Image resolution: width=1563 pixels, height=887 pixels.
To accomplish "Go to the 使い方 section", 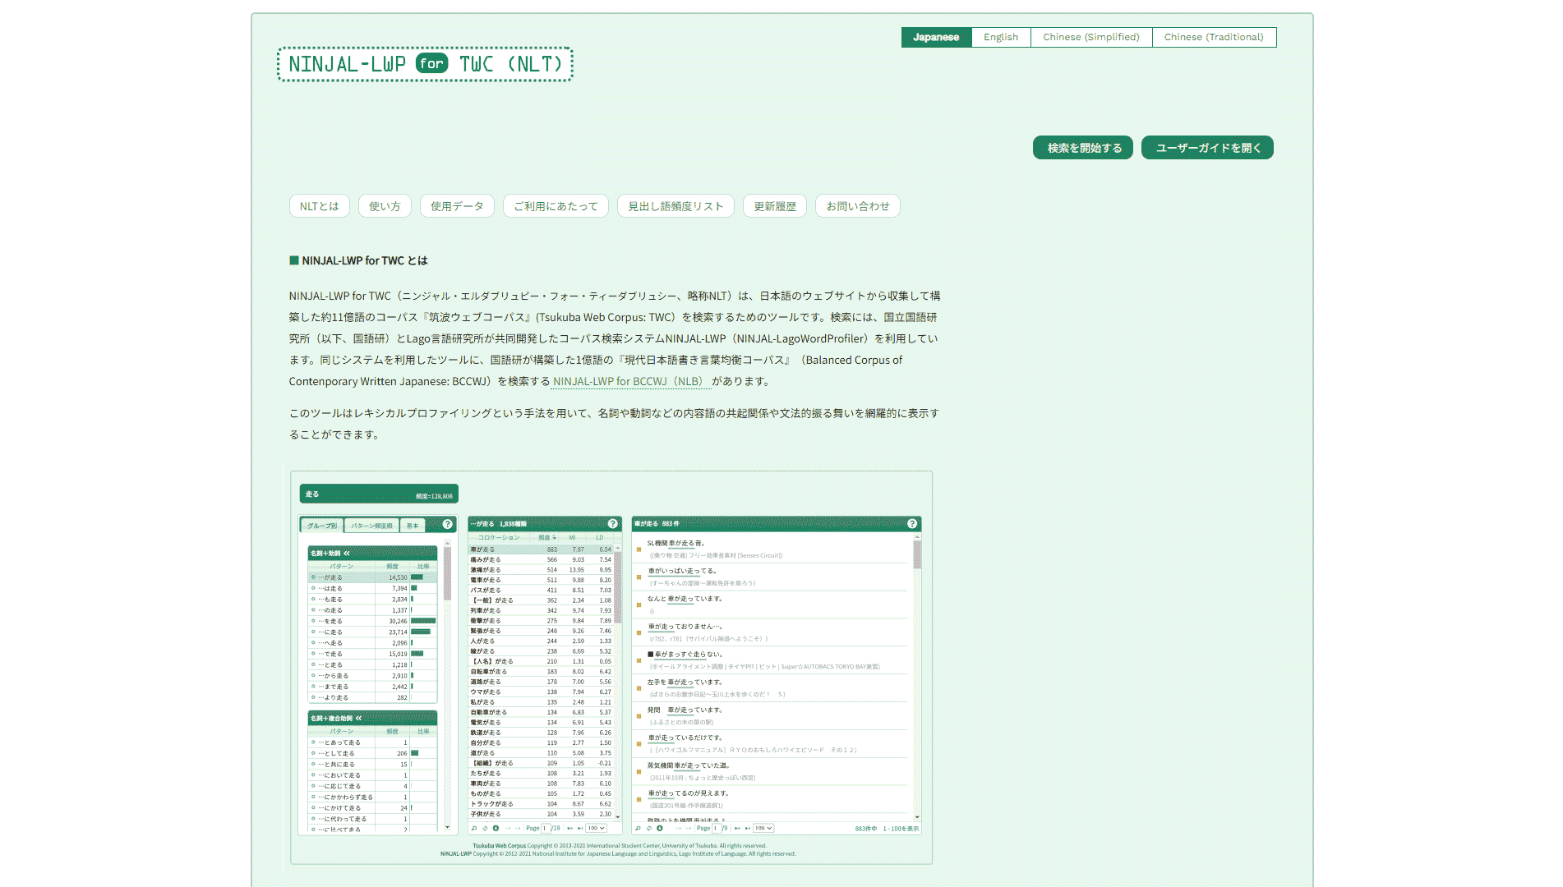I will pyautogui.click(x=385, y=206).
